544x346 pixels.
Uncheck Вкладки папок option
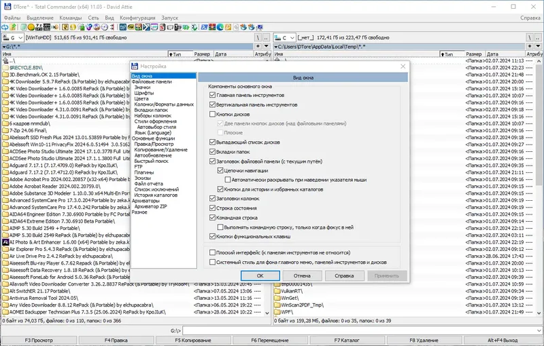pyautogui.click(x=212, y=151)
